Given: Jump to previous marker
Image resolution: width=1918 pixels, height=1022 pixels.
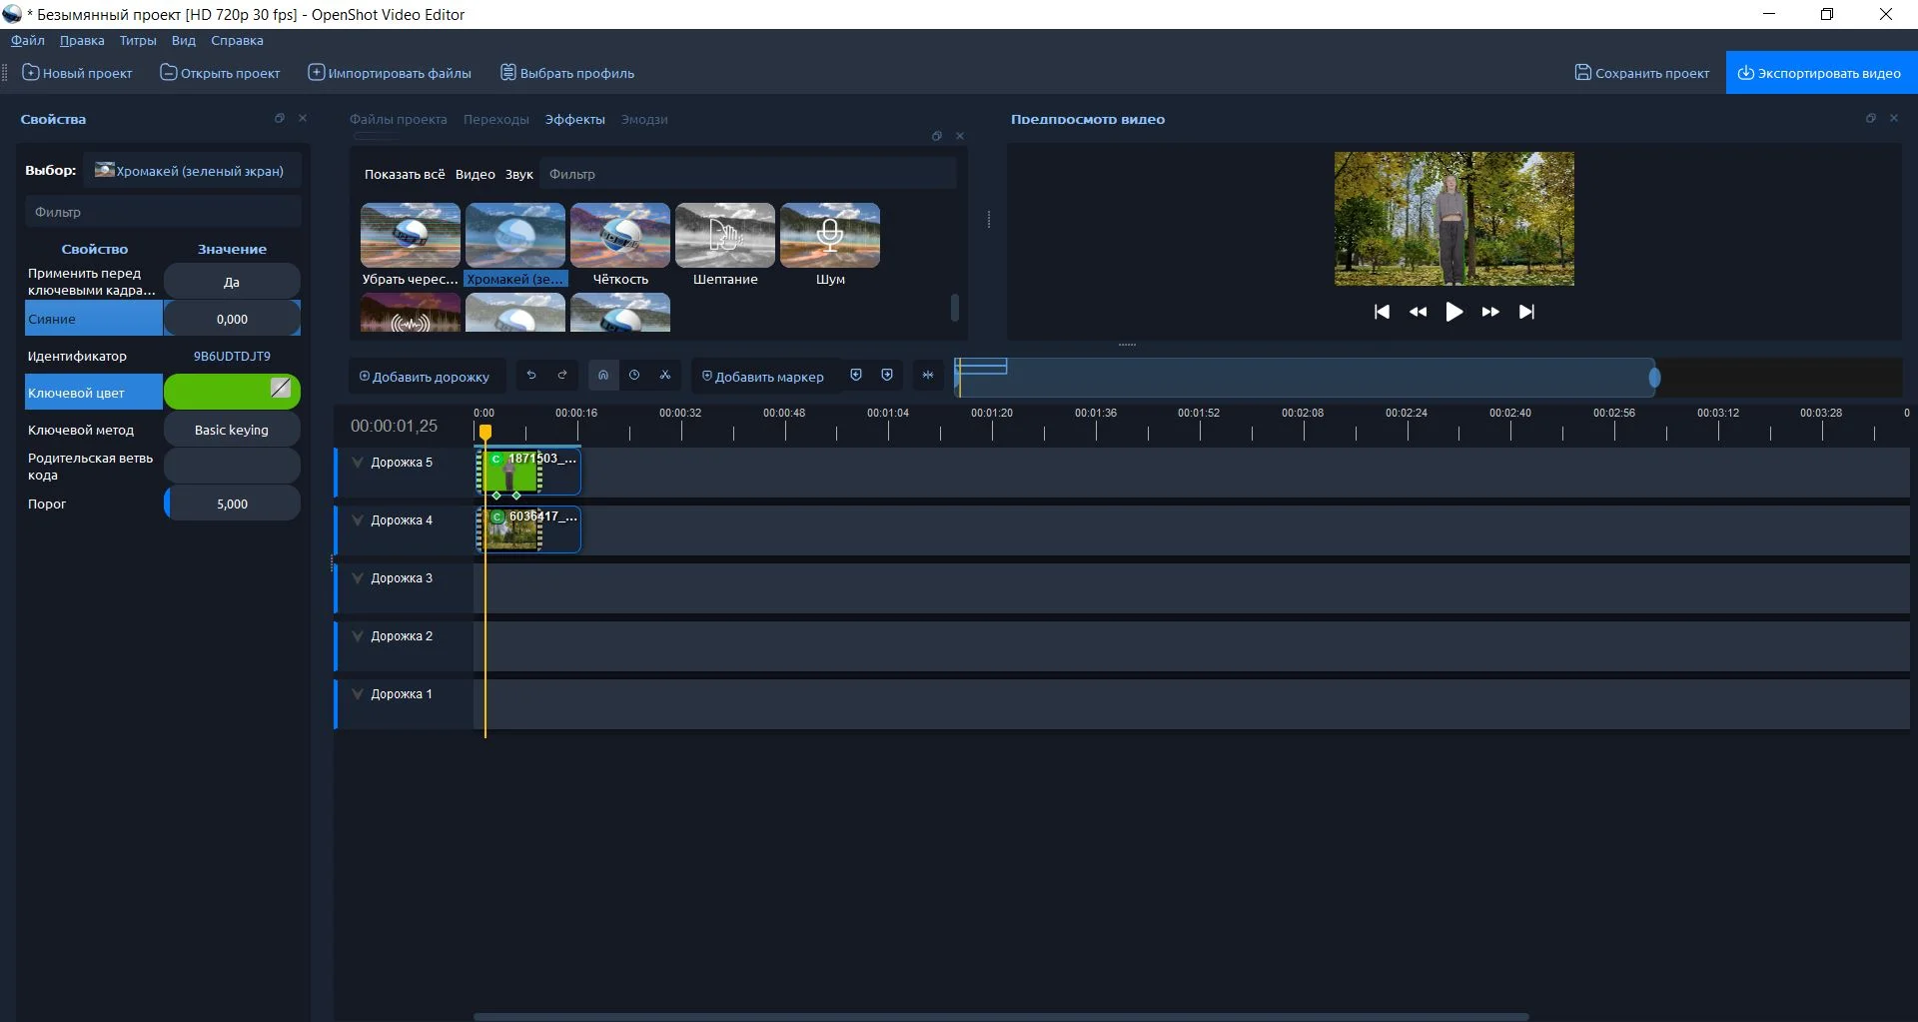Looking at the screenshot, I should click(856, 376).
